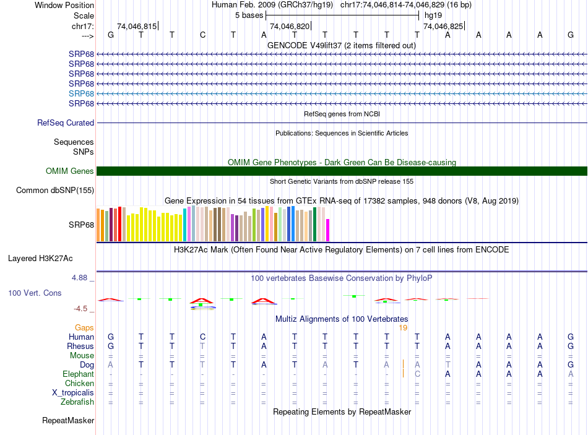Viewport: 588px width, 435px height.
Task: Click the 100 Vert. Cons label
Action: [x=35, y=293]
